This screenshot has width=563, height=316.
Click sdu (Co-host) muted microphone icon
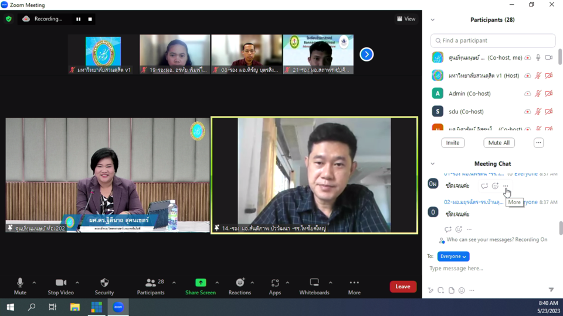tap(538, 111)
